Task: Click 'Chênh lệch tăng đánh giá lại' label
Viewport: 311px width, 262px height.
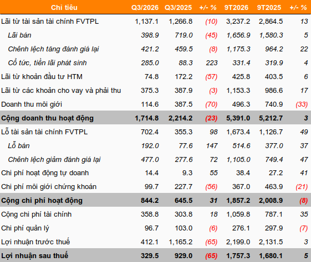Action: (x=53, y=49)
